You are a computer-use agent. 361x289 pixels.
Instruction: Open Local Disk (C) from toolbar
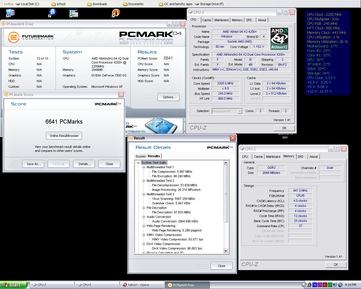point(27,4)
